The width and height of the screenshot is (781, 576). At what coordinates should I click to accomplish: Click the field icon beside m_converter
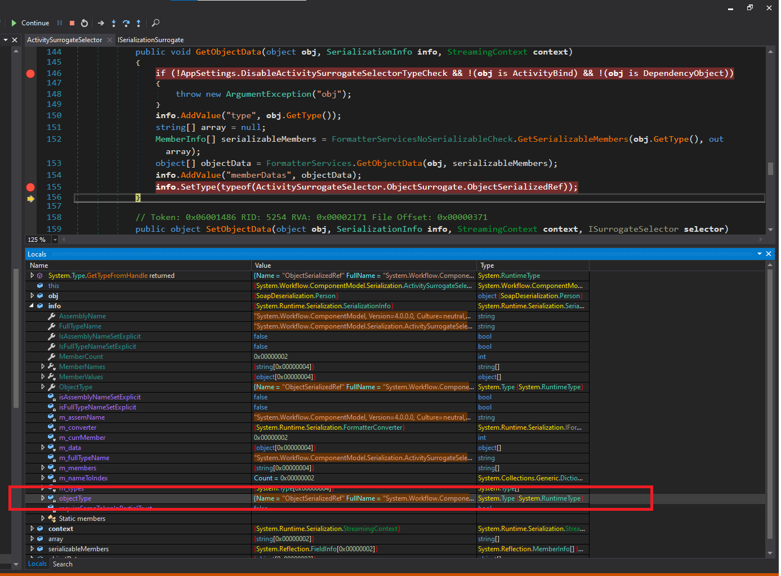51,427
